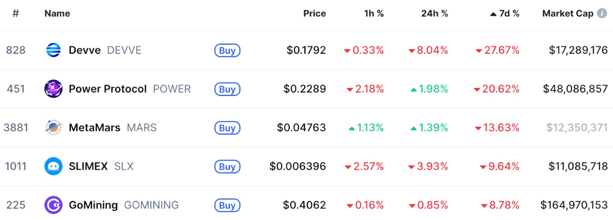Click the MetaMars planet logo icon
This screenshot has width=613, height=220.
point(53,127)
